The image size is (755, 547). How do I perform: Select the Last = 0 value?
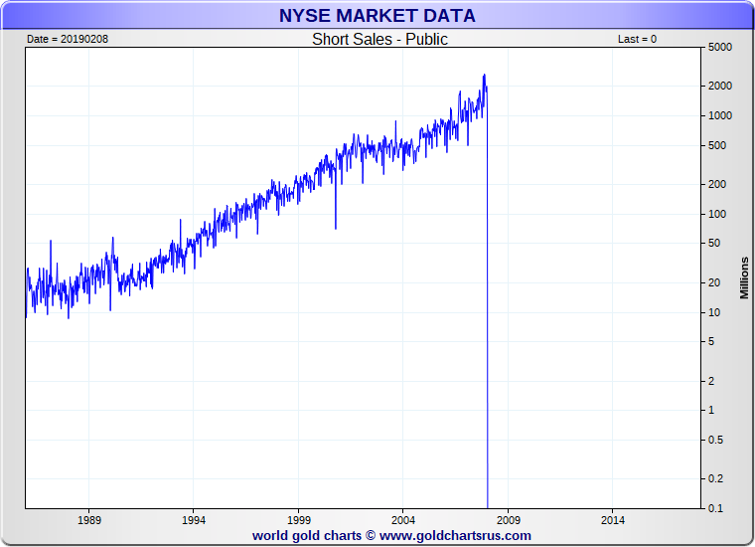tap(637, 39)
